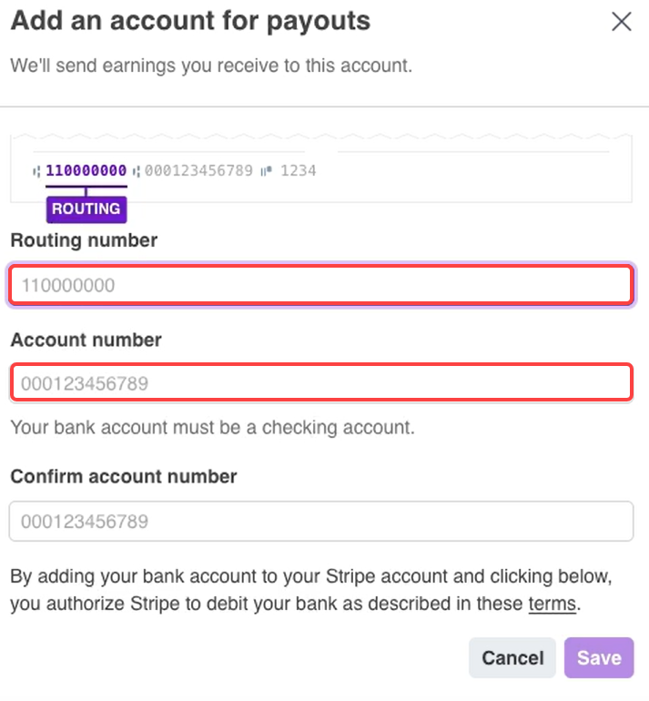Focus the Account number input field
The image size is (649, 701).
click(320, 383)
